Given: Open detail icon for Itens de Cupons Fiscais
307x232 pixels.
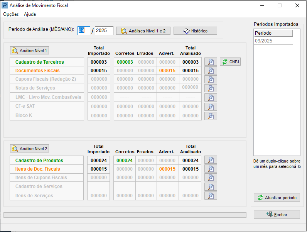Looking at the screenshot, I should click(211, 177).
